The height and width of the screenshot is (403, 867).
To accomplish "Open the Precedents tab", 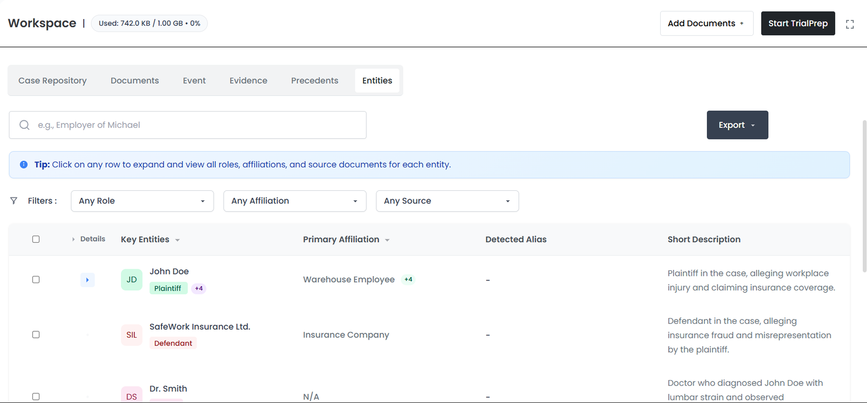I will click(x=315, y=81).
